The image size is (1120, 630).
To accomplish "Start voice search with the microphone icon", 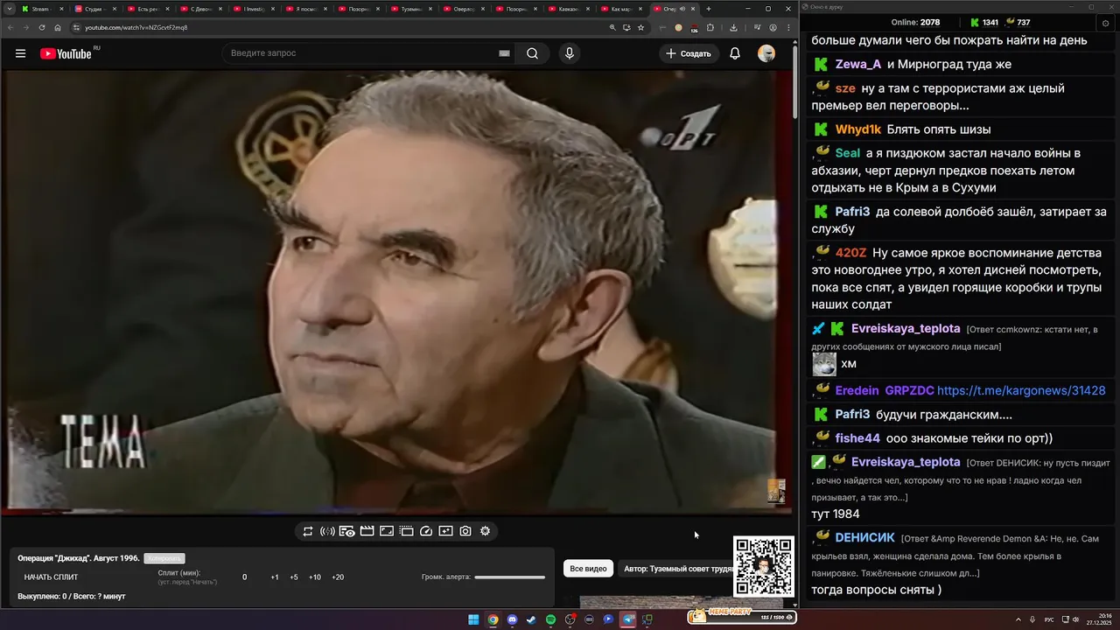I will pyautogui.click(x=570, y=53).
